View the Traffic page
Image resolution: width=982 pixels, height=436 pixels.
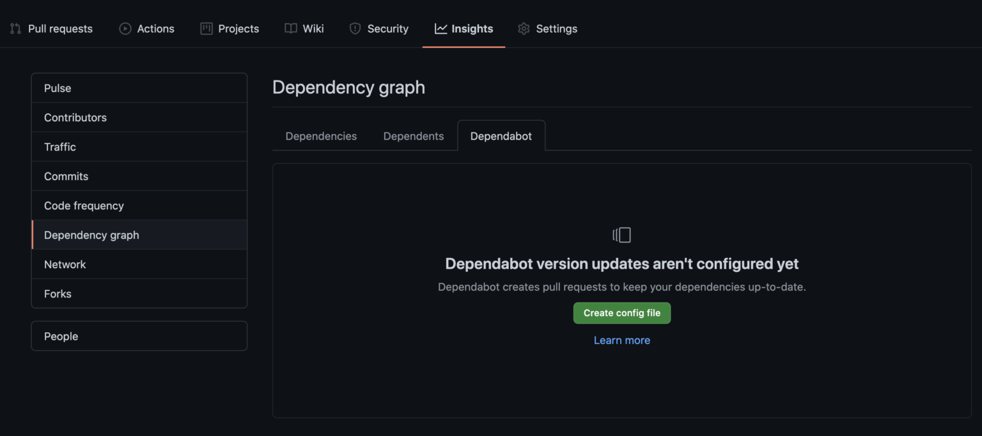[x=60, y=146]
